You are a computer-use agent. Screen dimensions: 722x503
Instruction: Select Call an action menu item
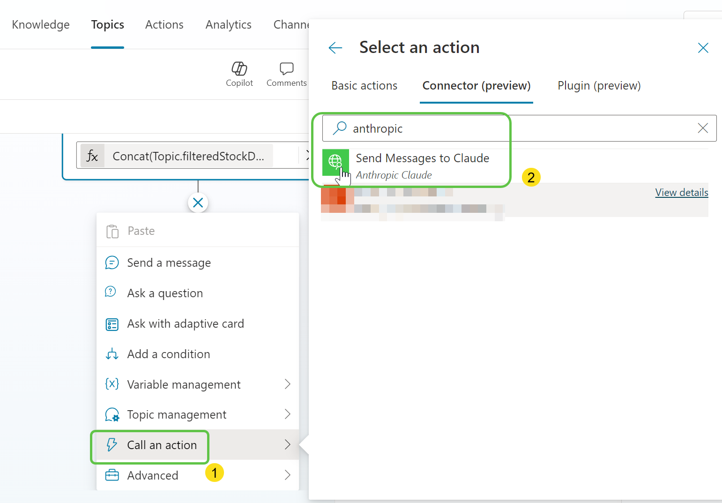coord(198,444)
